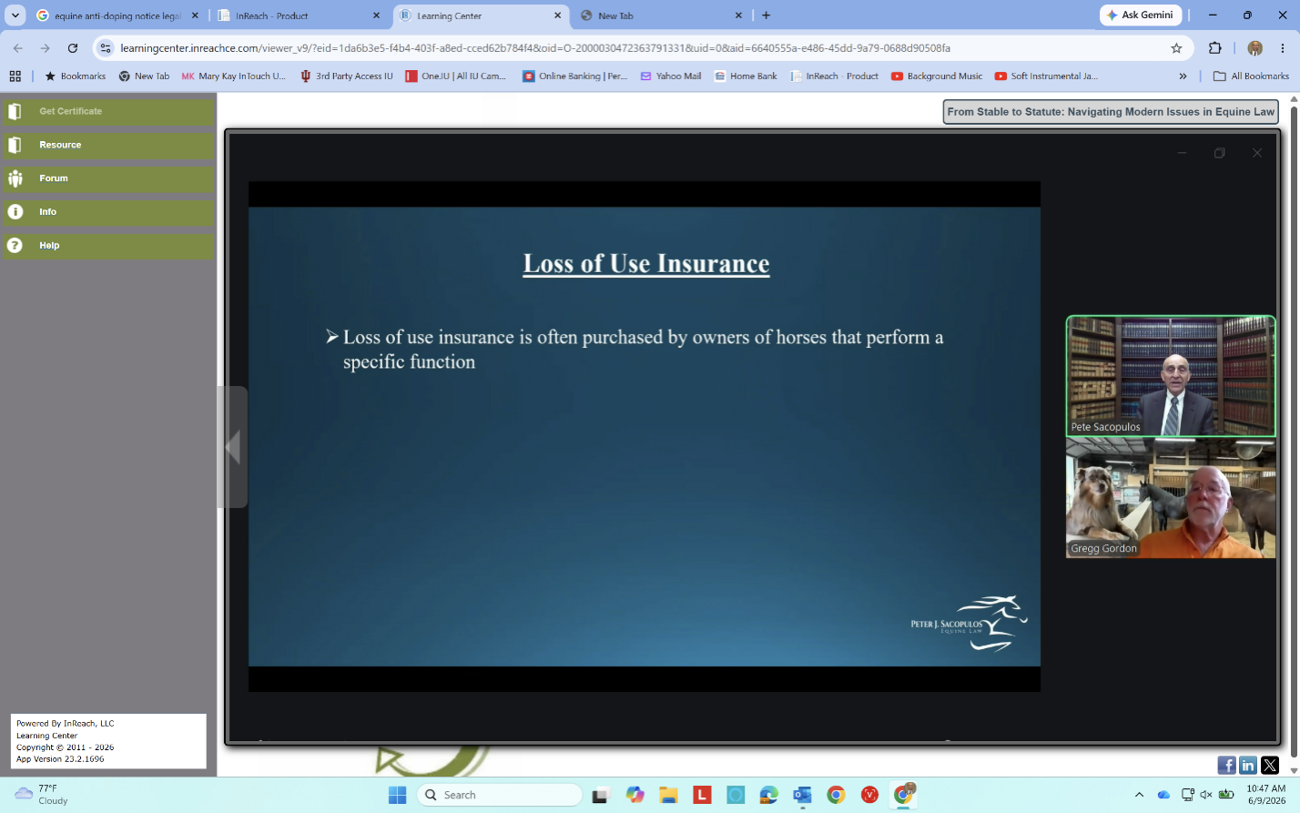
Task: Click the course title From Stable to Statute
Action: point(1111,112)
